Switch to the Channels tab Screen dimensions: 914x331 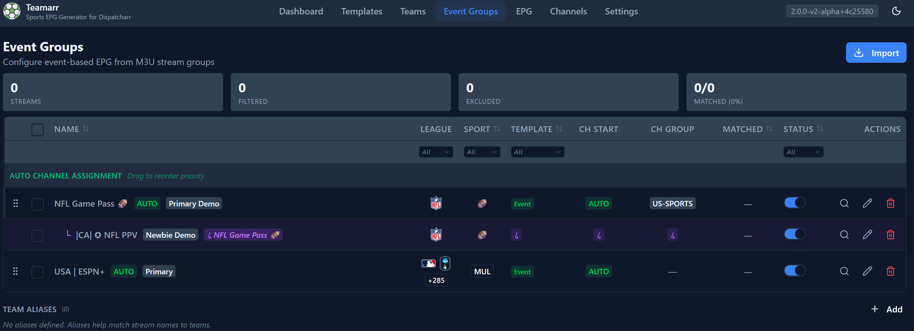pos(568,11)
